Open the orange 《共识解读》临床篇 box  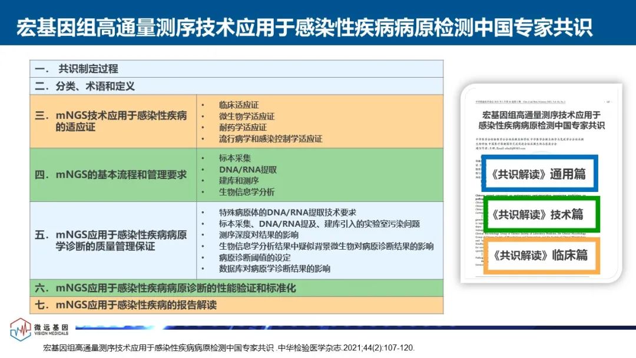[x=538, y=256]
